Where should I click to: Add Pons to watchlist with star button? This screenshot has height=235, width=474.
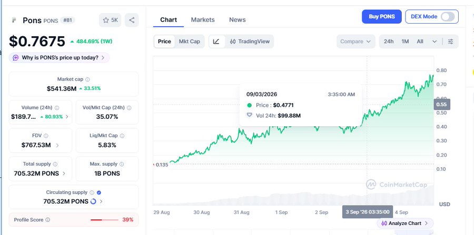pyautogui.click(x=110, y=20)
